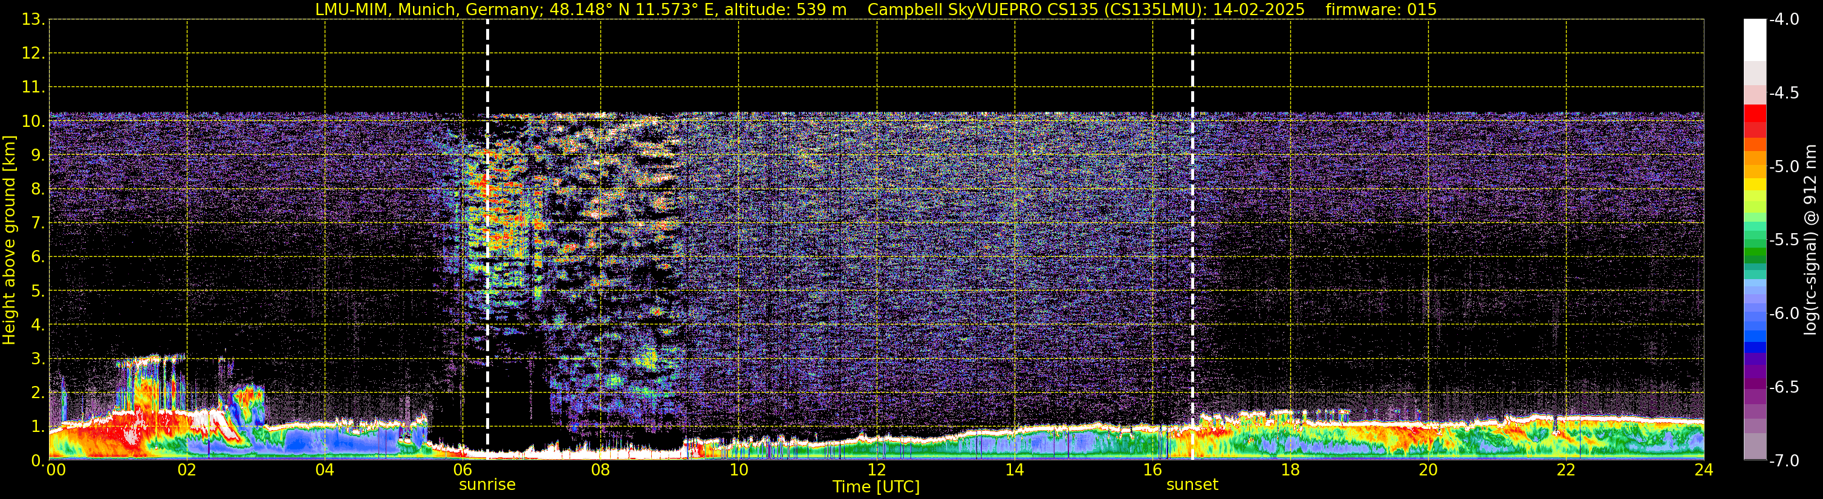Click the '06' time tick label

(463, 470)
